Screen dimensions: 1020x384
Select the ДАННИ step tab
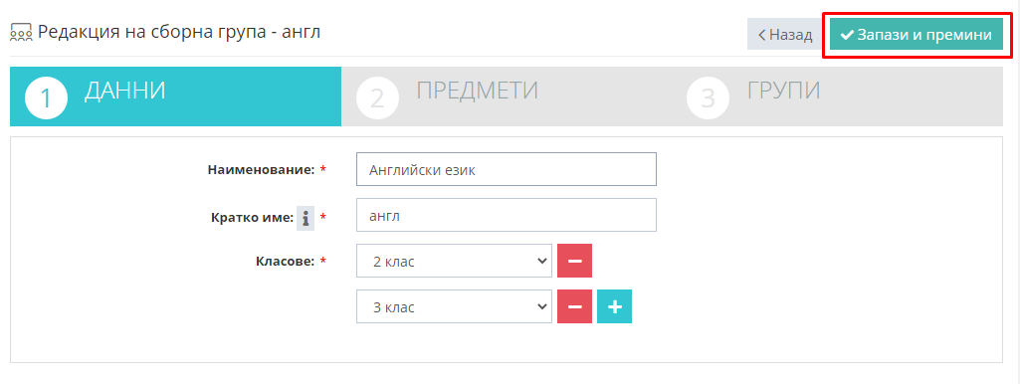click(175, 96)
